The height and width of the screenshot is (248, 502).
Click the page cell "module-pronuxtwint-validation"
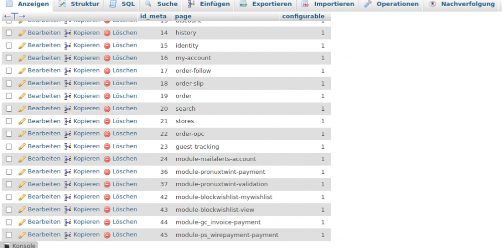coord(221,184)
